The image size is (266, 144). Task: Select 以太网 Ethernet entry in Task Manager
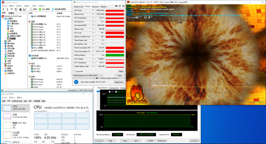point(15,135)
